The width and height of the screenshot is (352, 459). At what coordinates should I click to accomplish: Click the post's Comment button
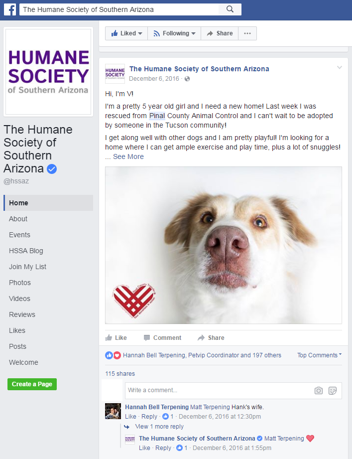click(x=162, y=338)
